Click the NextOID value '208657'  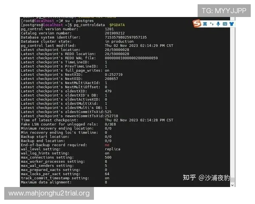click(111, 79)
